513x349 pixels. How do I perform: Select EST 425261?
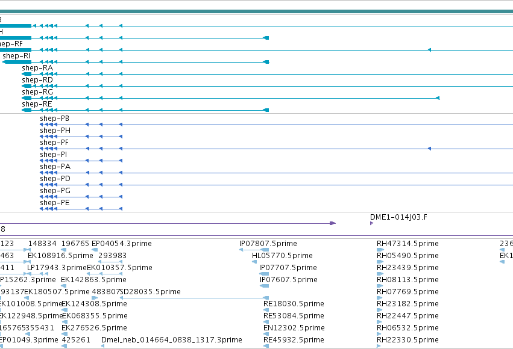click(x=76, y=340)
